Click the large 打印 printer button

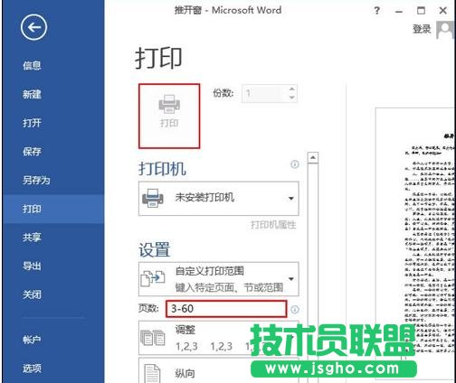point(169,116)
